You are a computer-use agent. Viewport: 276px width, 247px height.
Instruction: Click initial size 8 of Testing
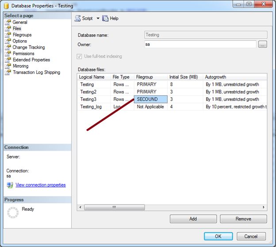(185, 84)
